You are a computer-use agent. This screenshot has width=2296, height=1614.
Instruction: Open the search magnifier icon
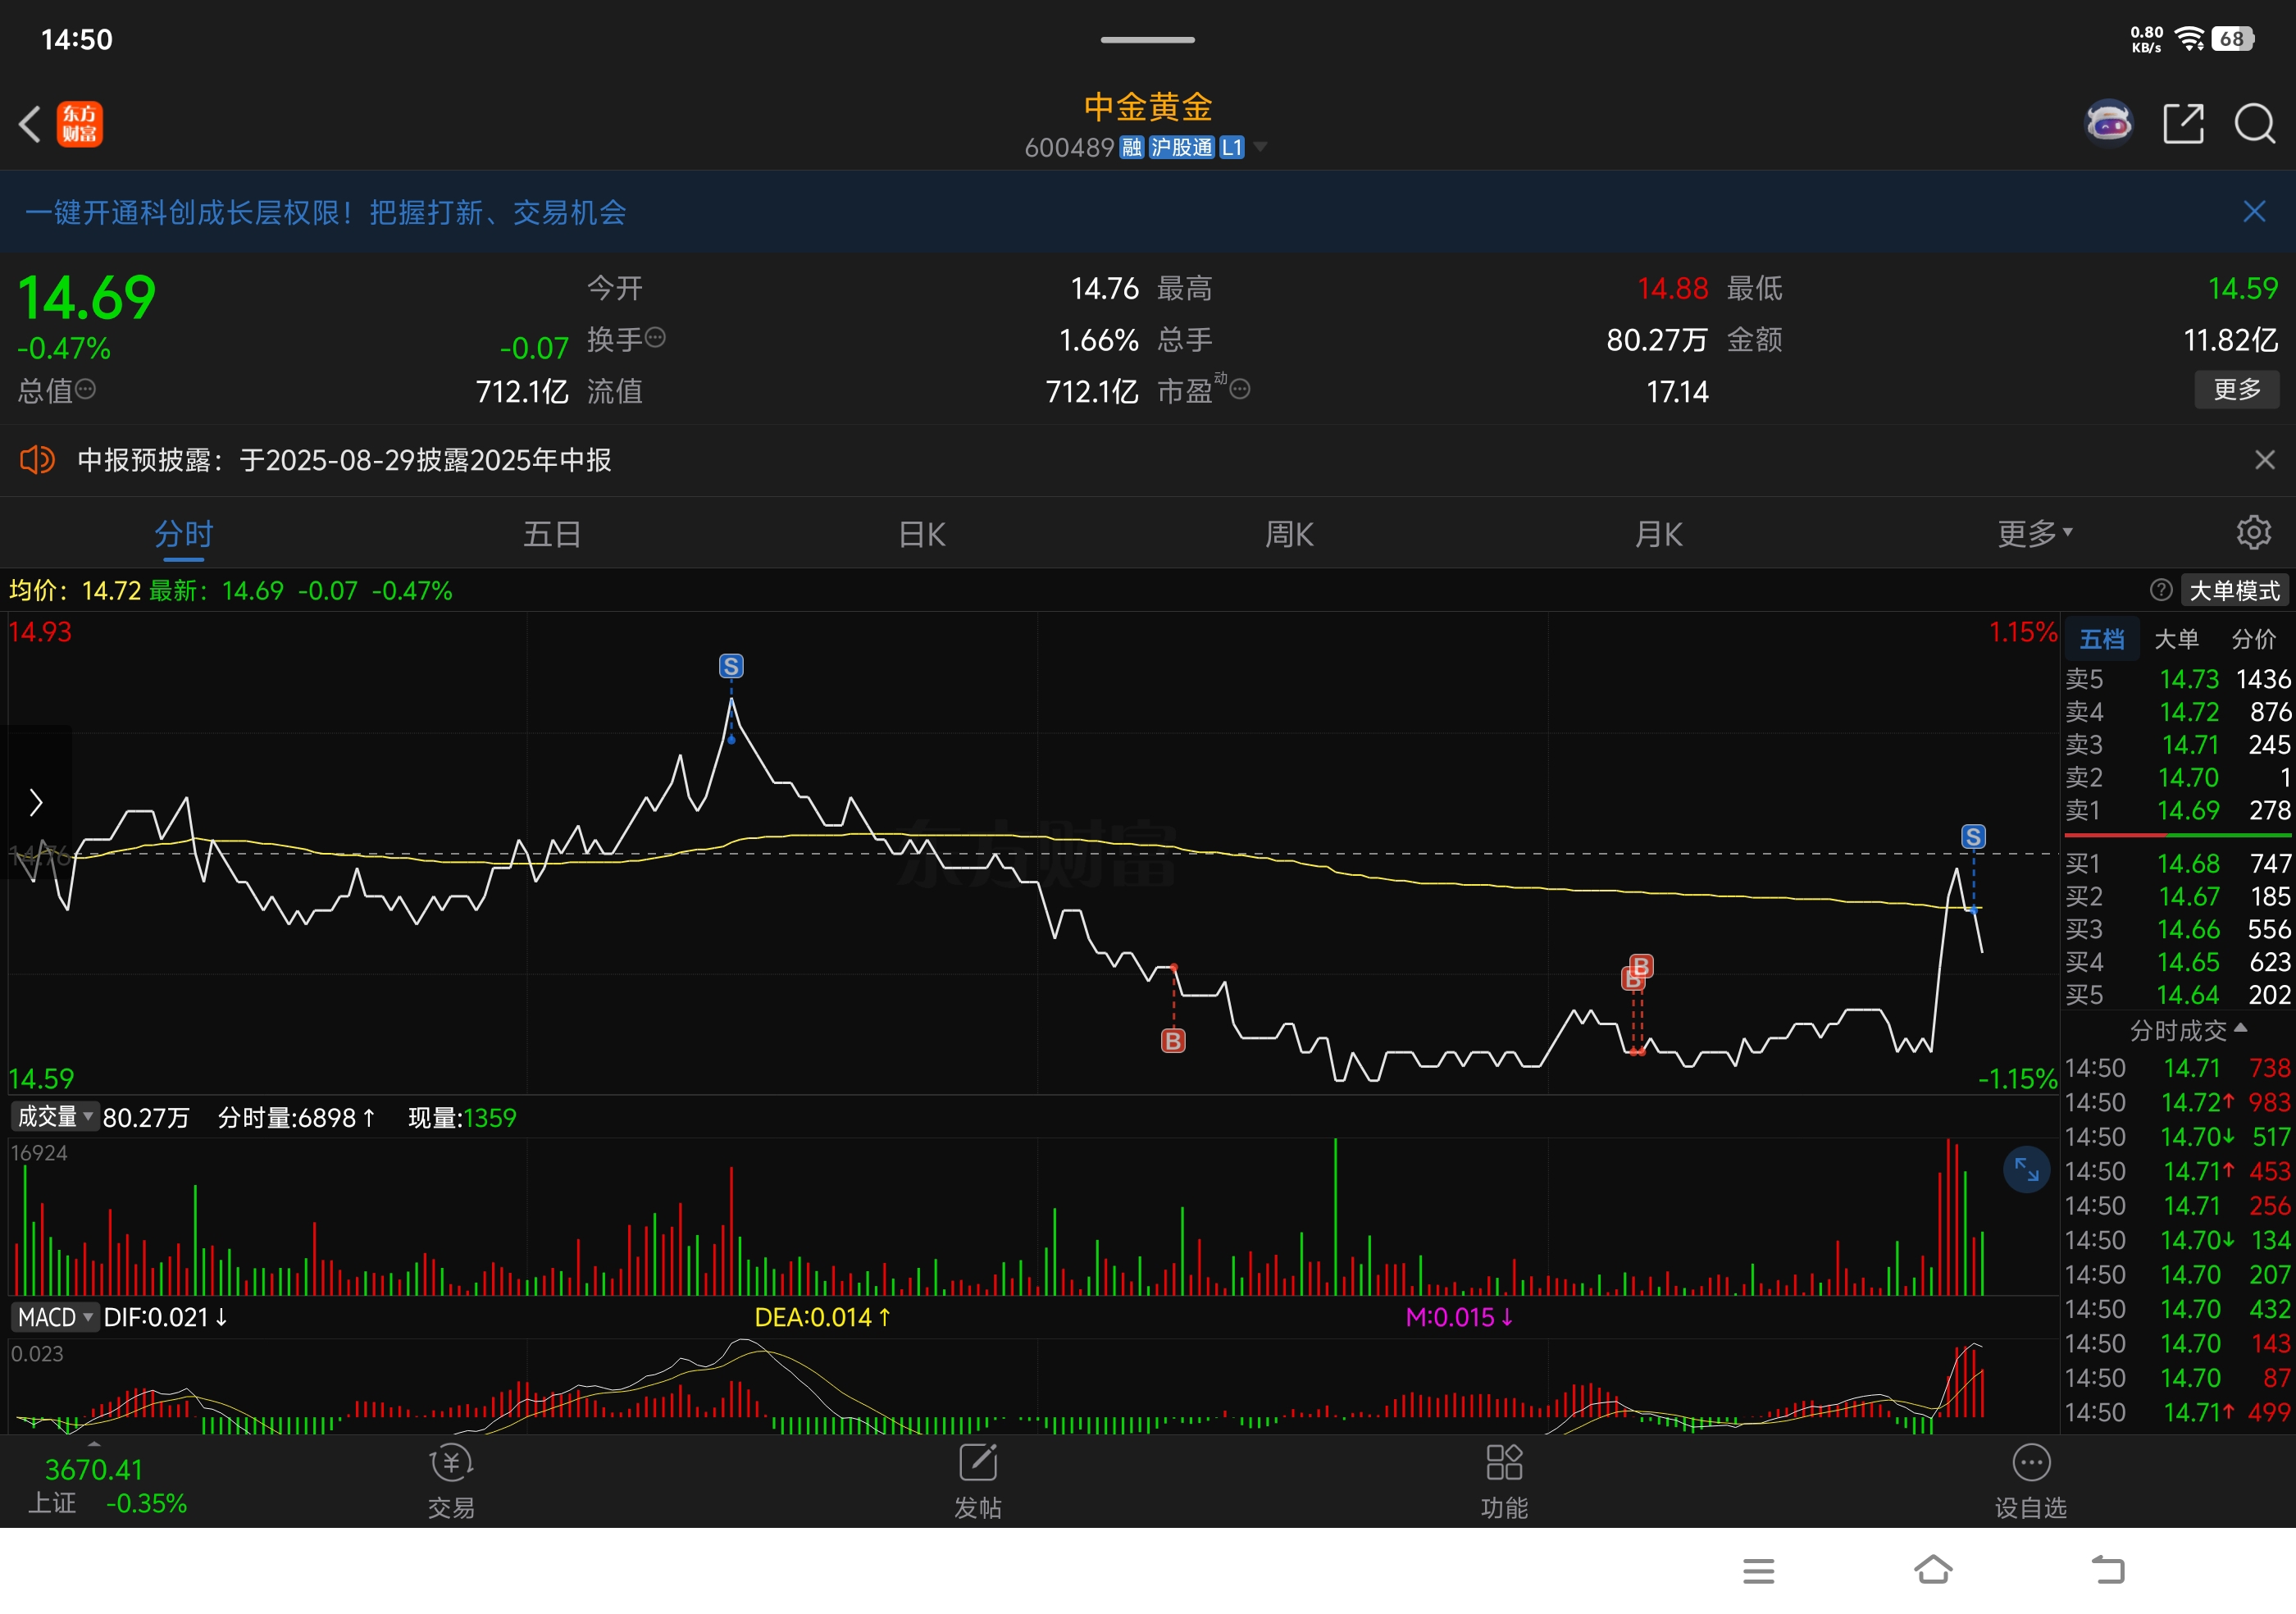[2255, 125]
